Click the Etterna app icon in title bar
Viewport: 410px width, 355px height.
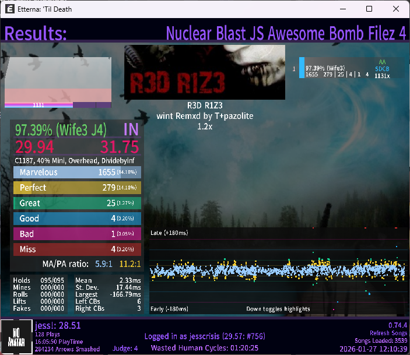click(10, 9)
